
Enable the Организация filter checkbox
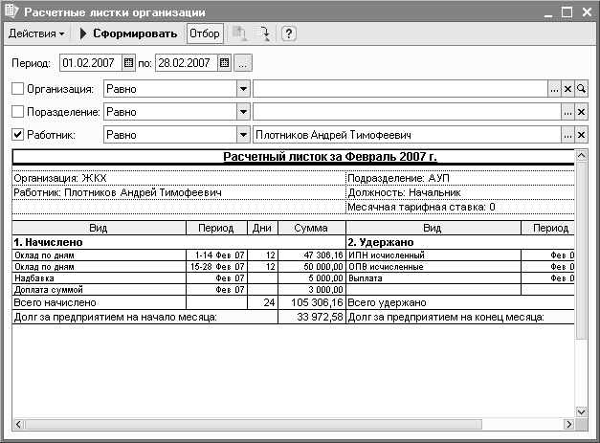16,88
